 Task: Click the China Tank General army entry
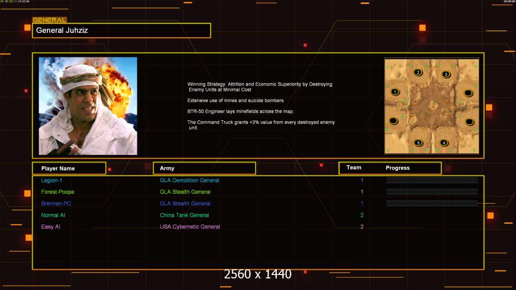tap(184, 215)
